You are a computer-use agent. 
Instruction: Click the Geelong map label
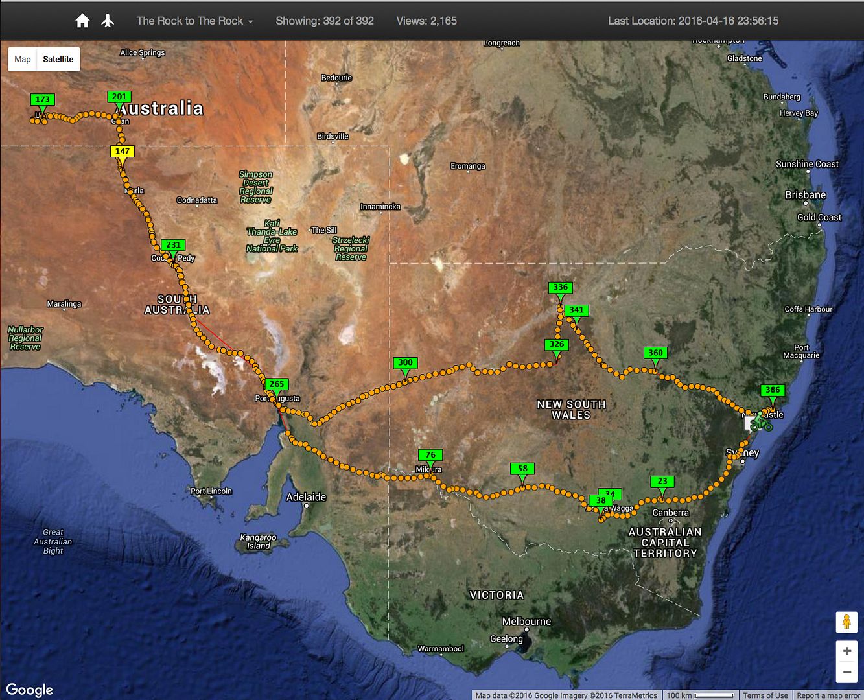[506, 638]
